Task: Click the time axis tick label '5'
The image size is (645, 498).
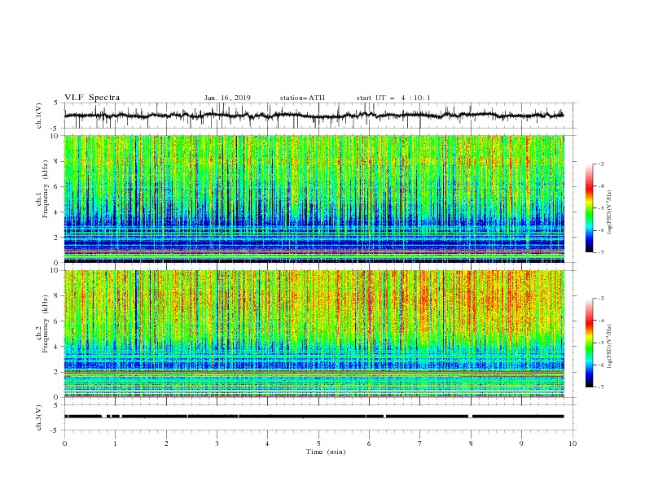Action: pyautogui.click(x=318, y=443)
